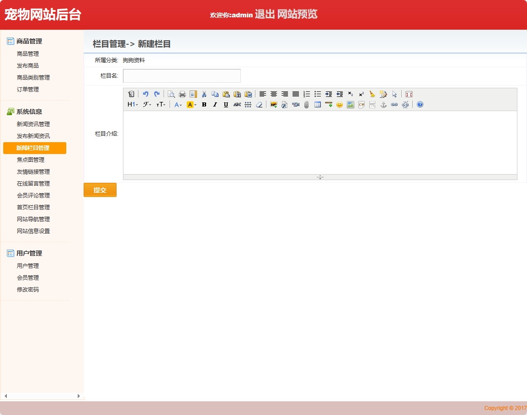Viewport: 527px width, 415px height.
Task: Toggle italic formatting in editor
Action: click(215, 105)
